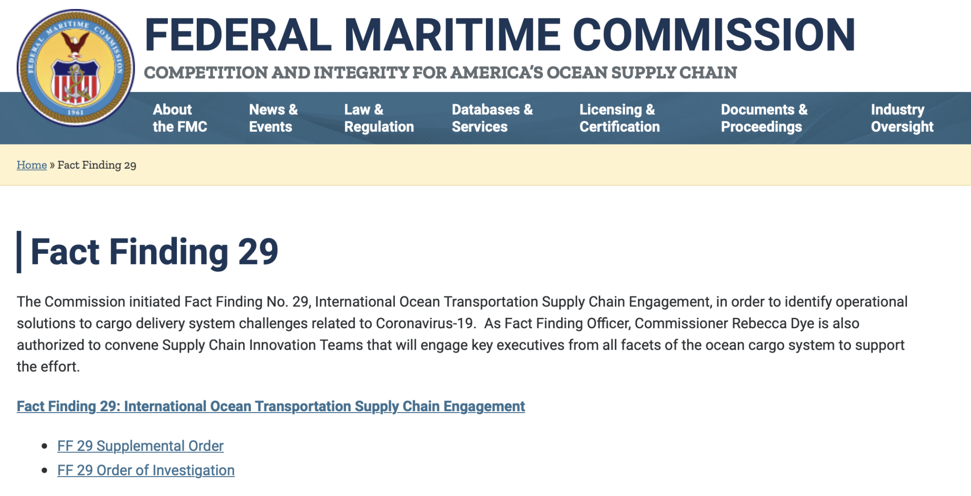Click the Fact Finding 29 breadcrumb text
Viewport: 971px width, 496px height.
coord(97,165)
